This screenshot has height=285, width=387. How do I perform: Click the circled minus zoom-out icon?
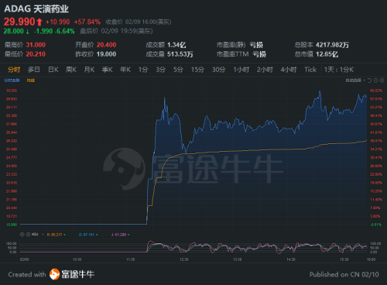click(376, 81)
